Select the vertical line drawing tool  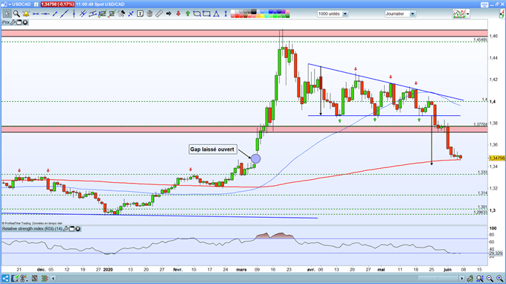pos(74,14)
